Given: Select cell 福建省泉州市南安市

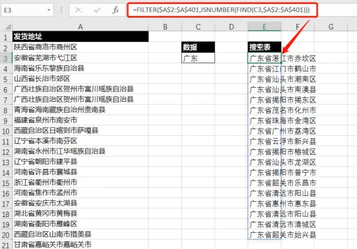Looking at the screenshot, I should point(81,120).
